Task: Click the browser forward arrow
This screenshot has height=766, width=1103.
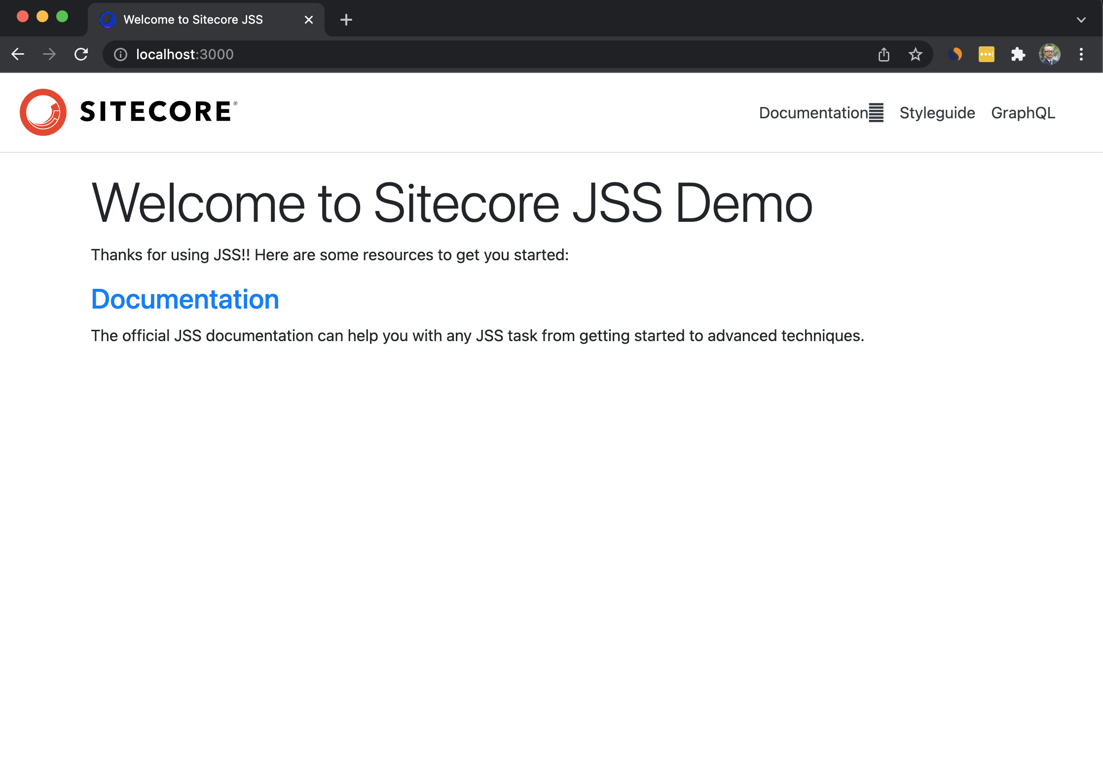Action: click(x=49, y=54)
